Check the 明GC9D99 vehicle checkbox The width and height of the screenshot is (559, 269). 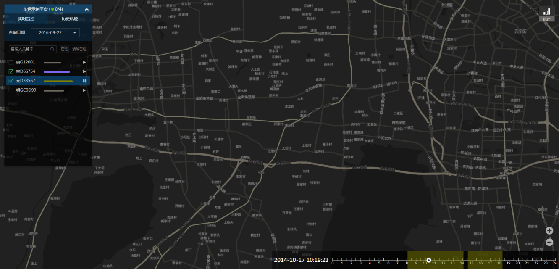pos(11,90)
